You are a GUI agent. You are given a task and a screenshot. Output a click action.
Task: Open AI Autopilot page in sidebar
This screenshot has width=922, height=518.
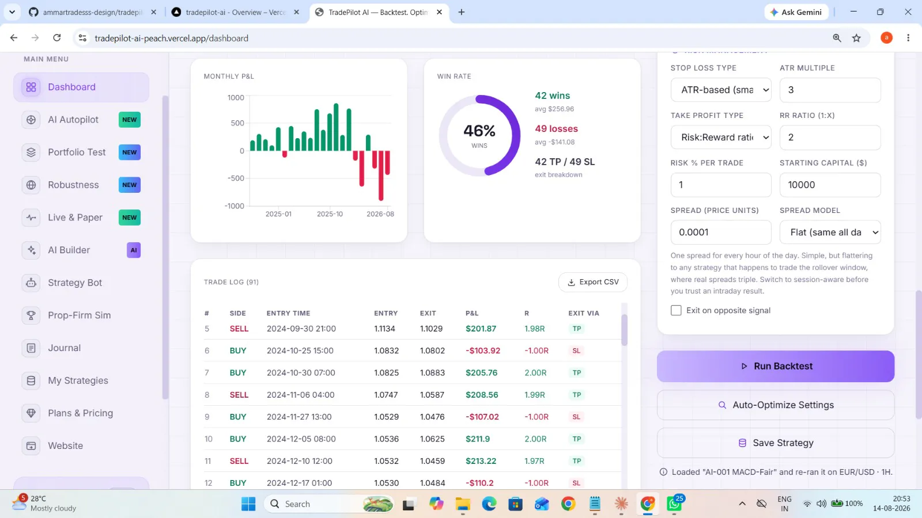pos(81,120)
